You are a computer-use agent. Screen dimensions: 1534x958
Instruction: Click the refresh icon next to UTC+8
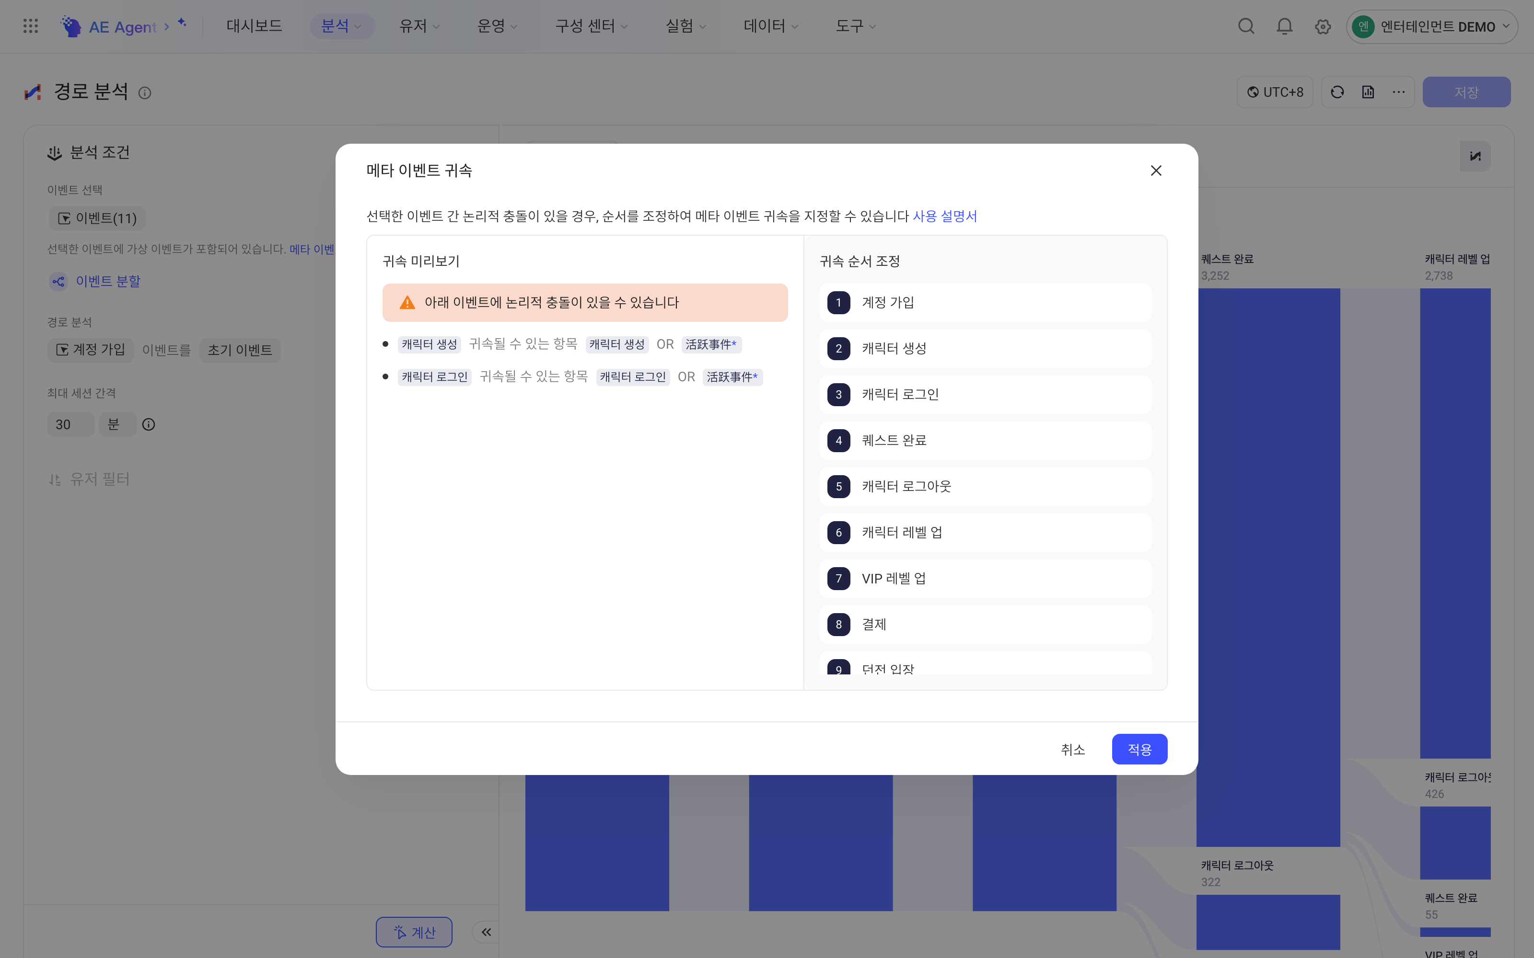[1337, 92]
